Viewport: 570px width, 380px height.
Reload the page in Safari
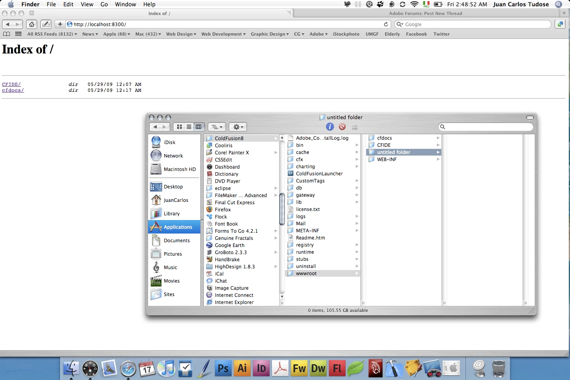[x=386, y=24]
